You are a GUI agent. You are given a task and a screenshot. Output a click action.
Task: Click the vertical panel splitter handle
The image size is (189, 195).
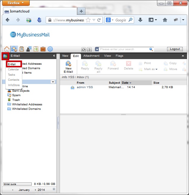[x=58, y=122]
